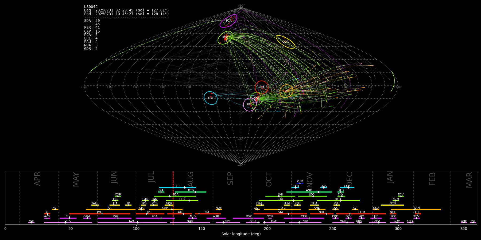The height and width of the screenshot is (240, 481).
Task: Click the NDA red circle label on map
Action: 261,87
